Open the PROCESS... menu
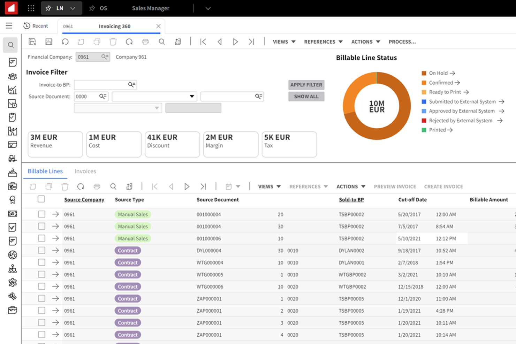 (402, 42)
